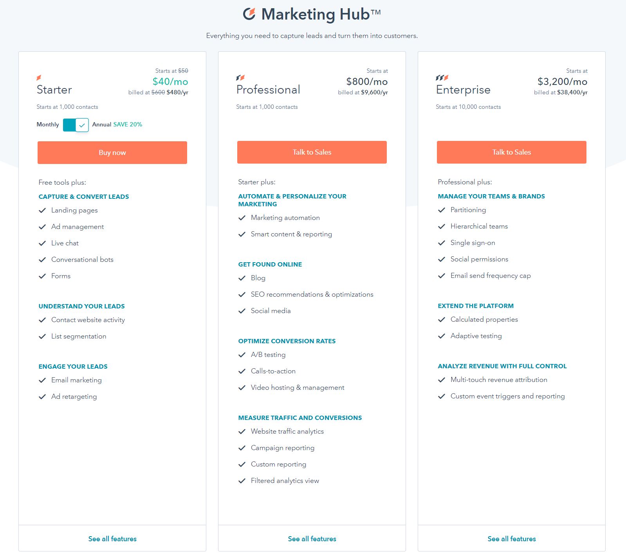Screen dimensions: 626x553
Task: Click the checkmark beside Calls-to-action
Action: pos(242,371)
